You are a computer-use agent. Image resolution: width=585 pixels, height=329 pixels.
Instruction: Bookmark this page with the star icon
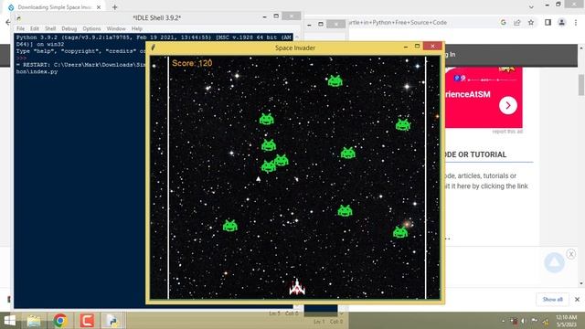531,22
